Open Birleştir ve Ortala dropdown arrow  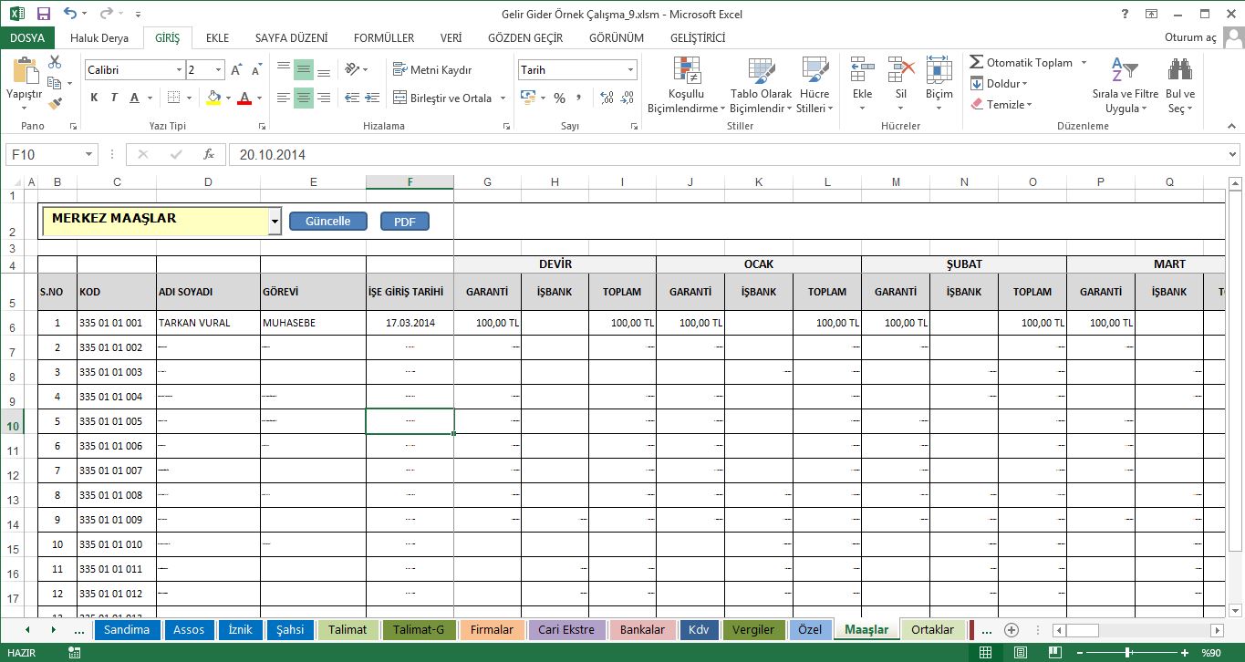pos(503,98)
